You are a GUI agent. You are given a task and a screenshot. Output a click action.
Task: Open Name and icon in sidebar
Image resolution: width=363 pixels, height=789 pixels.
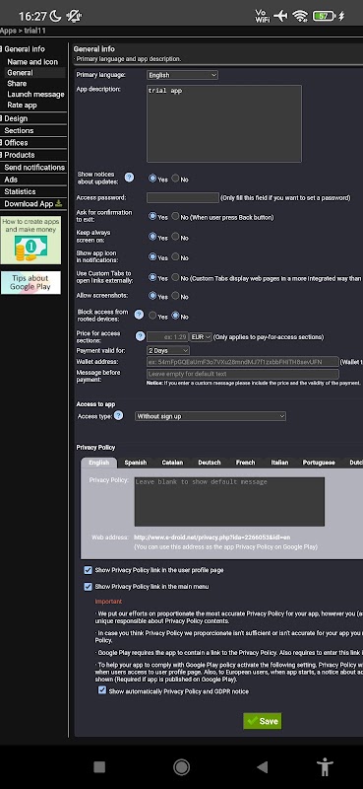click(x=32, y=62)
